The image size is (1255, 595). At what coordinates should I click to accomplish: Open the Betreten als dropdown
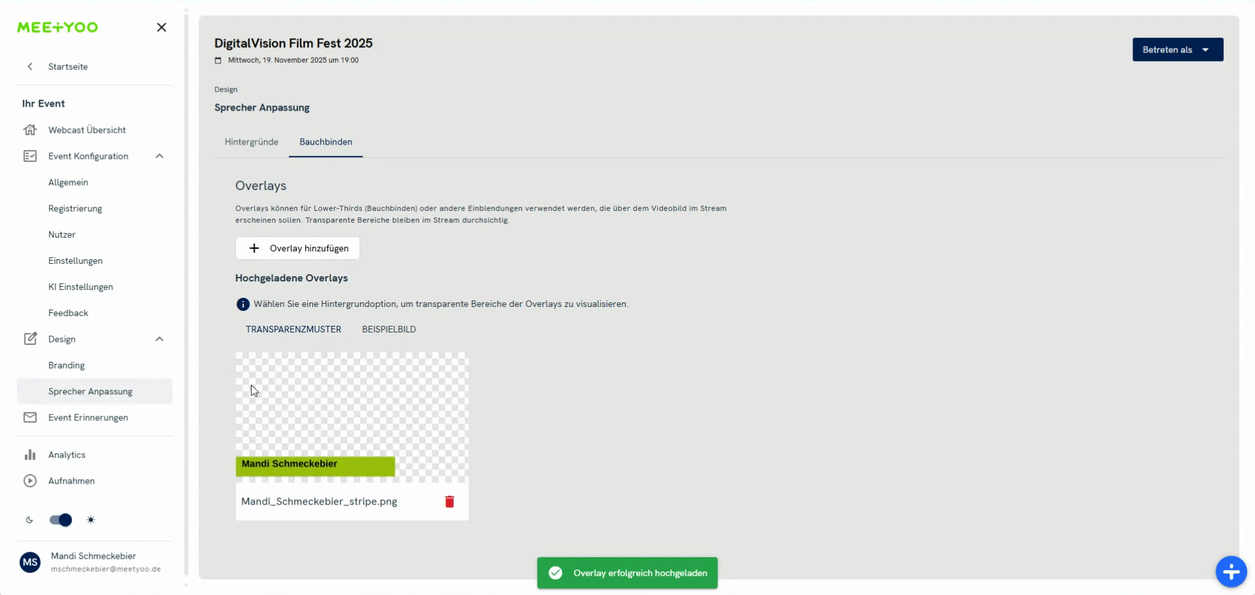[x=1177, y=50]
